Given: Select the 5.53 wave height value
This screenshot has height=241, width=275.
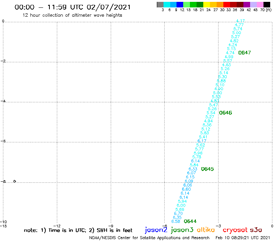Looking at the screenshot, I should pyautogui.click(x=216, y=97).
